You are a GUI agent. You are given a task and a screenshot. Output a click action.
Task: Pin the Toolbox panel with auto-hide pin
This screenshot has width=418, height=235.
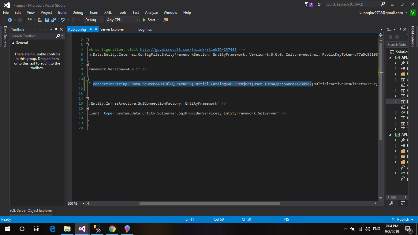(56, 30)
